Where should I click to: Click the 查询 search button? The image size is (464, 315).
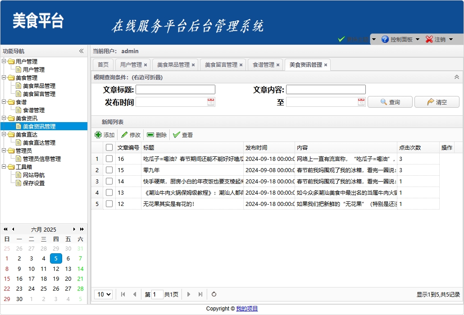390,102
